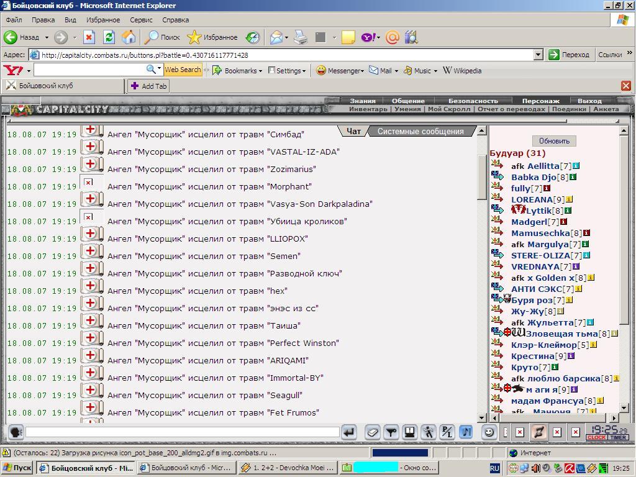The image size is (636, 477).
Task: Click the Mail envelope icon in IE toolbar
Action: (x=276, y=37)
